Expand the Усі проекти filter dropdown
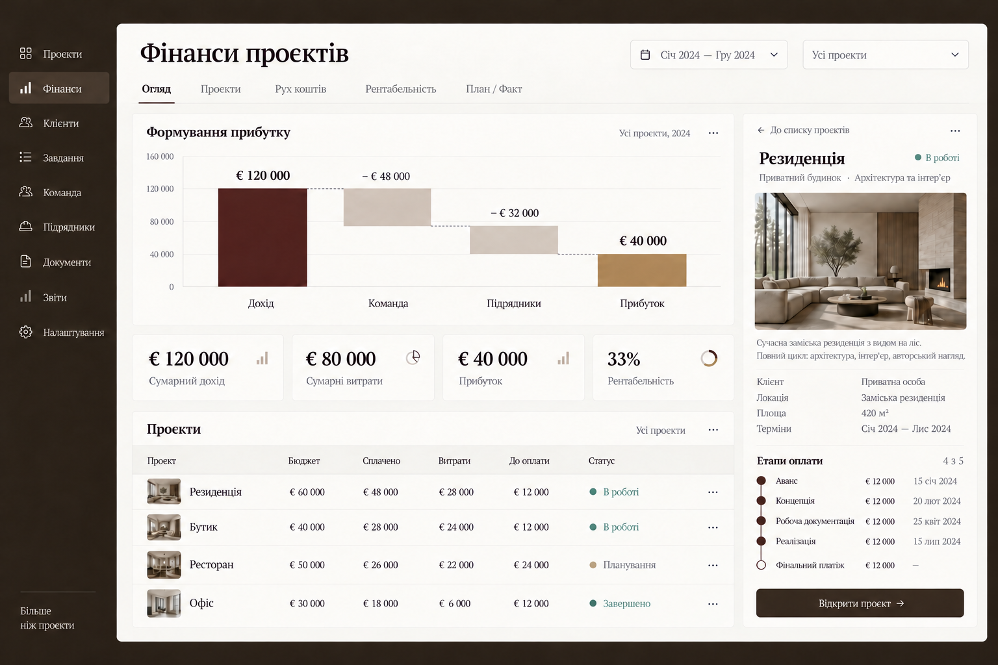This screenshot has width=998, height=665. click(x=886, y=55)
